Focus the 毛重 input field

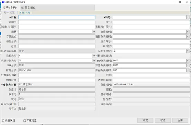pos(151,75)
